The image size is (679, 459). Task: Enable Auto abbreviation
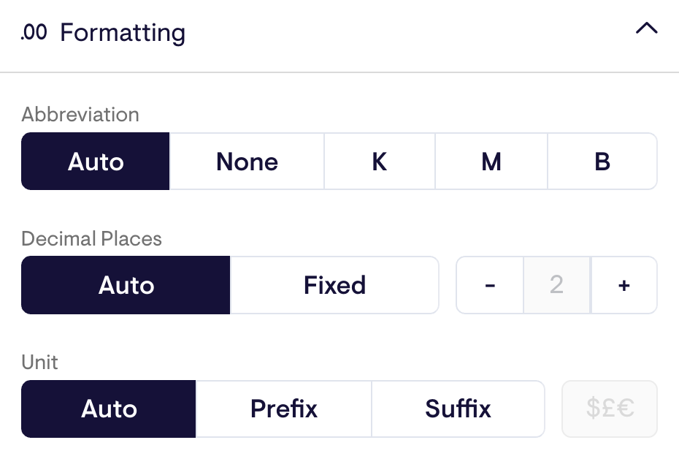[x=95, y=161]
